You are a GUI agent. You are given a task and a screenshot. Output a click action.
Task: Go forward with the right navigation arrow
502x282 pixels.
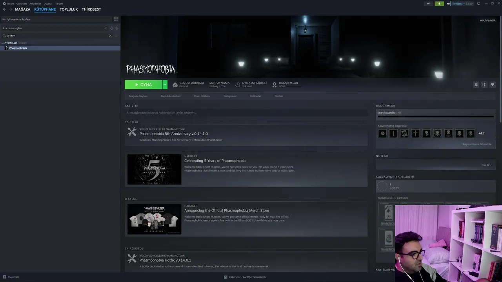coord(10,9)
